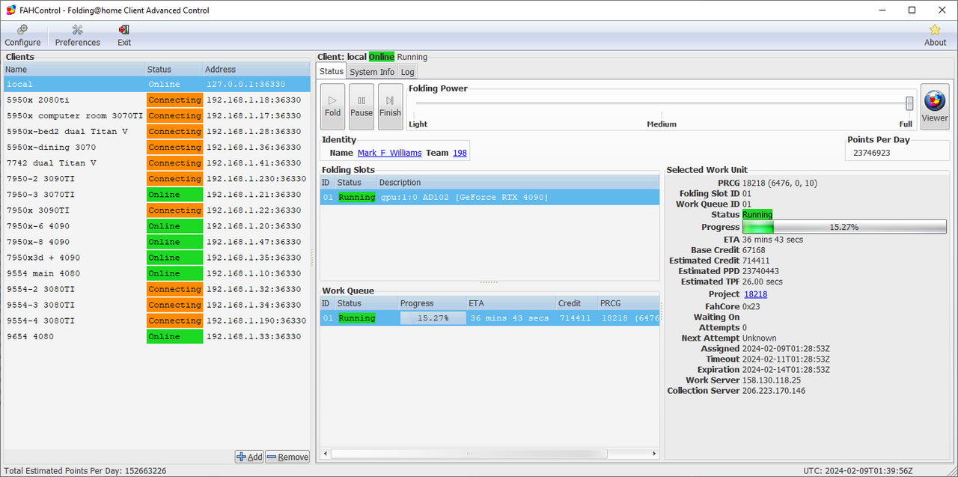Click the Finish button

point(390,106)
